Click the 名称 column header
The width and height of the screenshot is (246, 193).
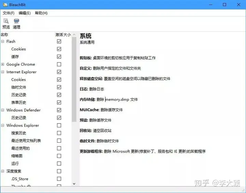pos(4,35)
